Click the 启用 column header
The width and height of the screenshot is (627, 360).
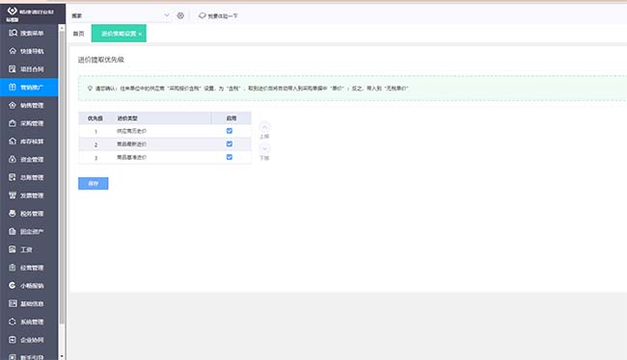click(232, 118)
